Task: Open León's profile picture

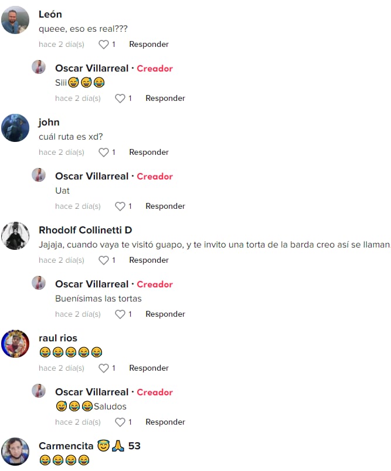Action: [15, 20]
